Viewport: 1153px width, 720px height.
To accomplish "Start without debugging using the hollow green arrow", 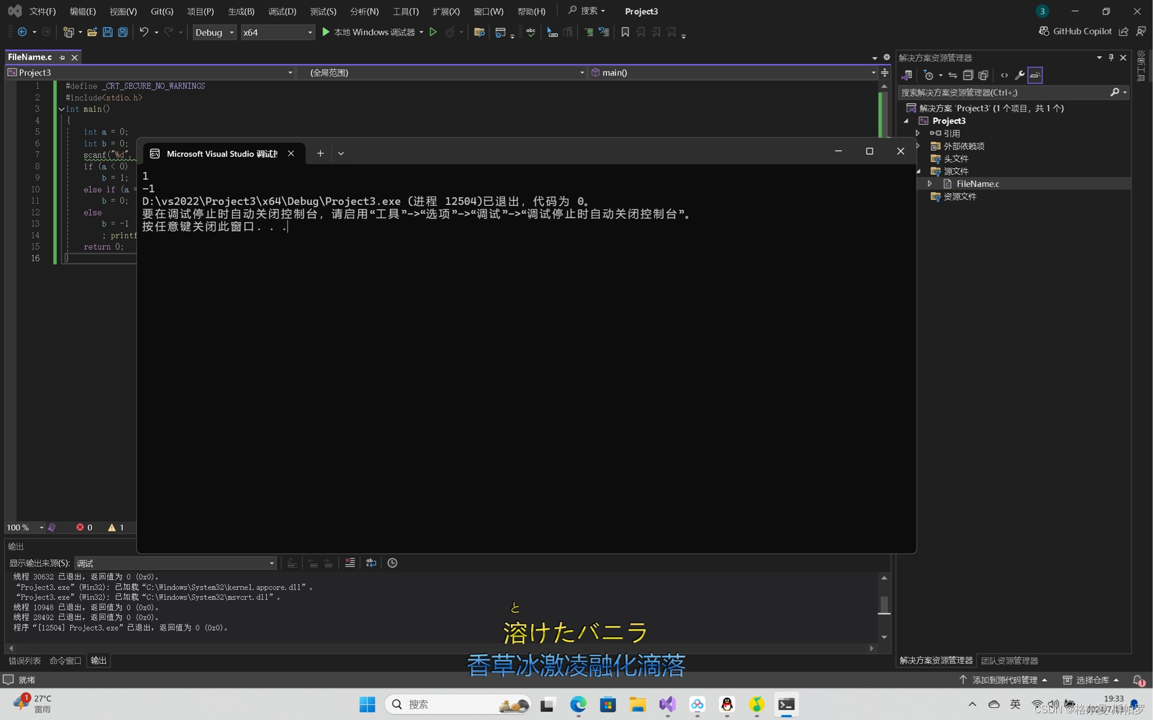I will [433, 32].
